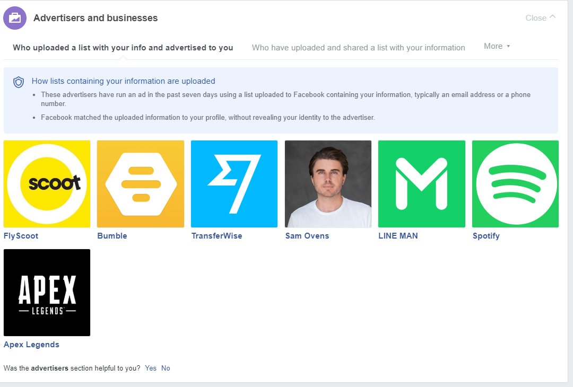Answer Yes to the helpful question

coord(151,368)
